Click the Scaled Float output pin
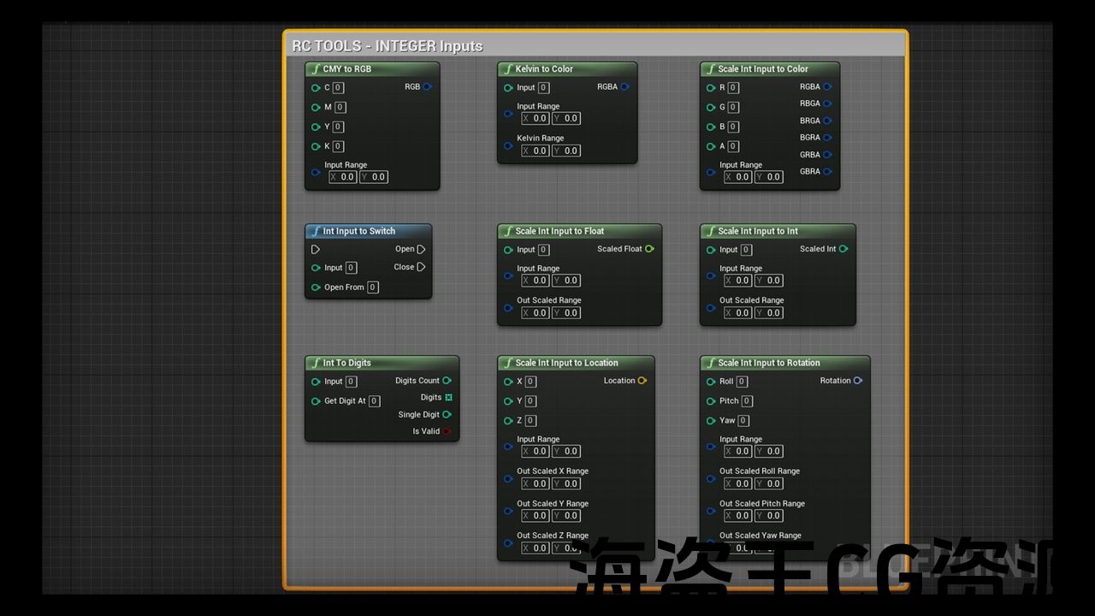 [x=649, y=249]
